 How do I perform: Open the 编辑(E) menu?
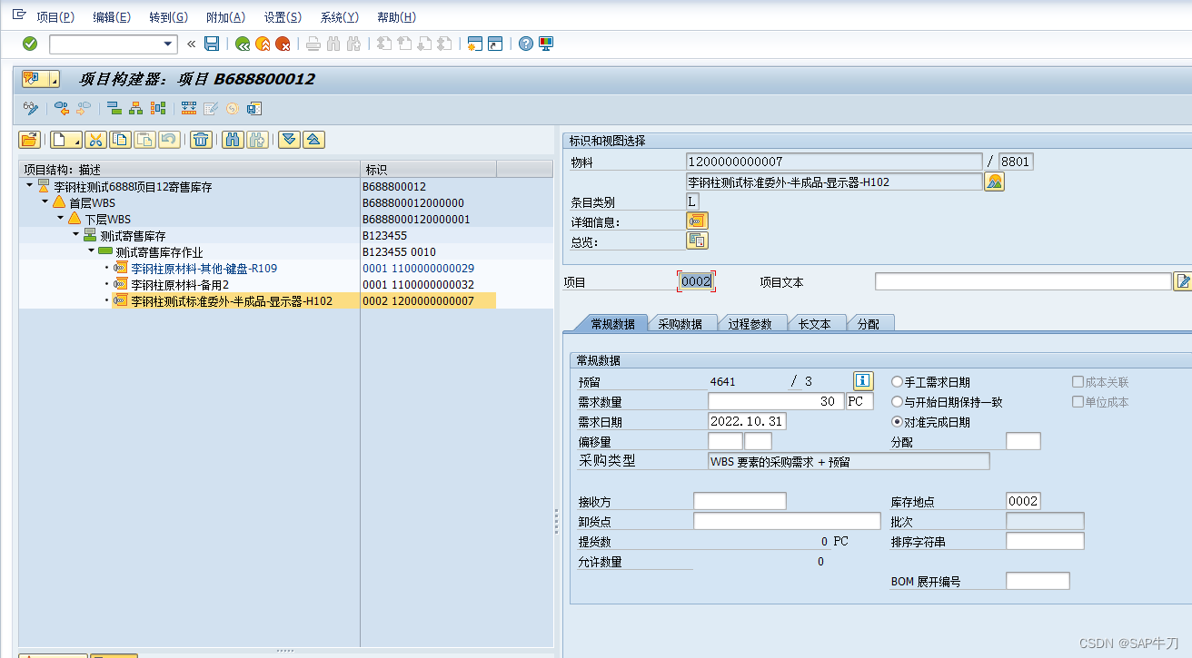(x=112, y=17)
